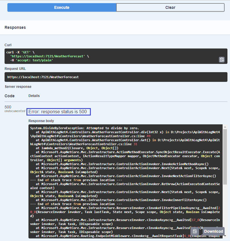Clear the executed response

170,7
